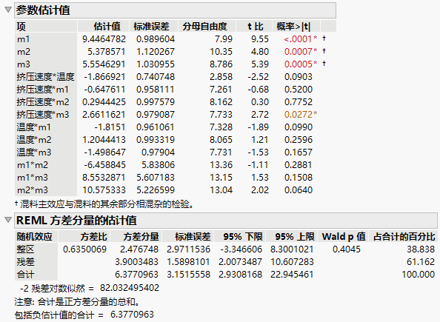The height and width of the screenshot is (322, 440).
Task: Click the m3 term row label
Action: pyautogui.click(x=23, y=64)
